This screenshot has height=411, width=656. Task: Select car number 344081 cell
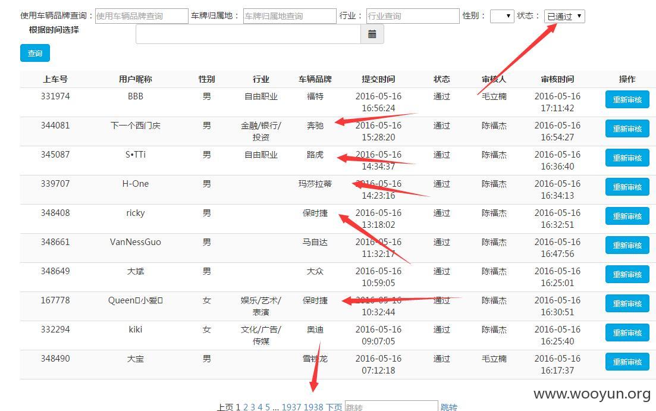[55, 126]
